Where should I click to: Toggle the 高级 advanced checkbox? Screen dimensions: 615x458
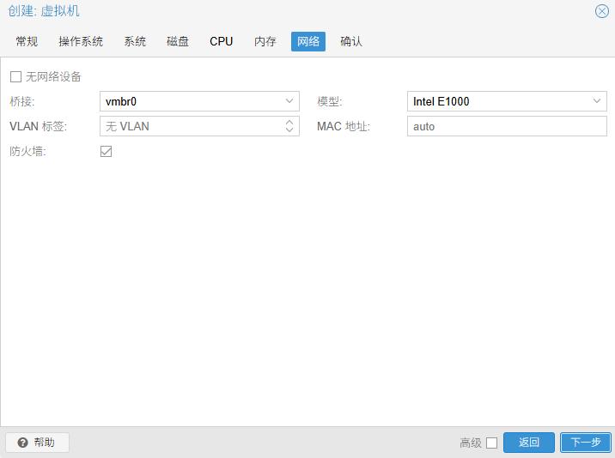(491, 443)
